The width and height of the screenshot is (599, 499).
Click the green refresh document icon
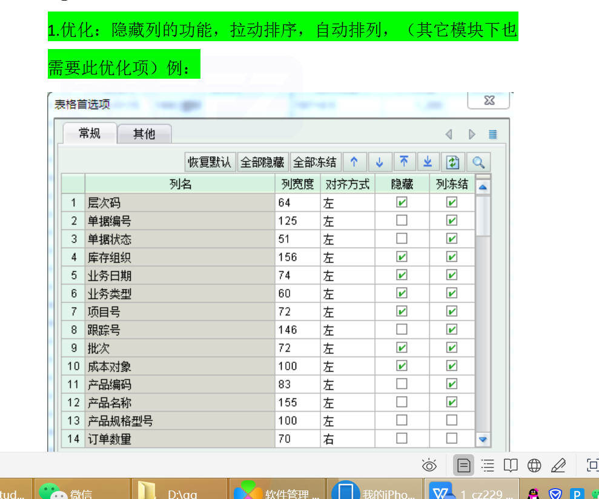pyautogui.click(x=452, y=162)
